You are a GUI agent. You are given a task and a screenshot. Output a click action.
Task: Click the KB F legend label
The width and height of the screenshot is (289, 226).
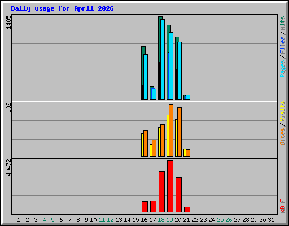point(283,206)
